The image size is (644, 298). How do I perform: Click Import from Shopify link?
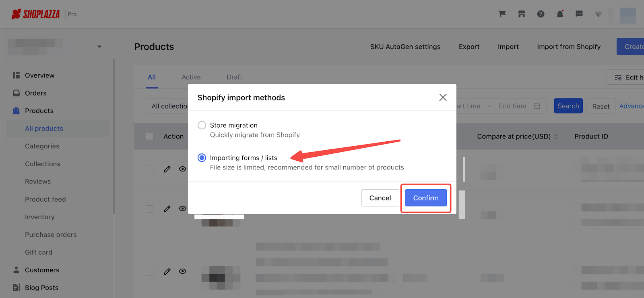(x=569, y=47)
